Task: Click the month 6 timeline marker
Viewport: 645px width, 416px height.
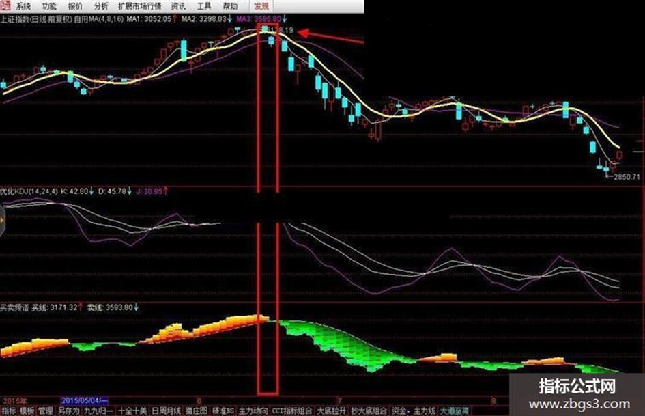Action: [x=199, y=400]
